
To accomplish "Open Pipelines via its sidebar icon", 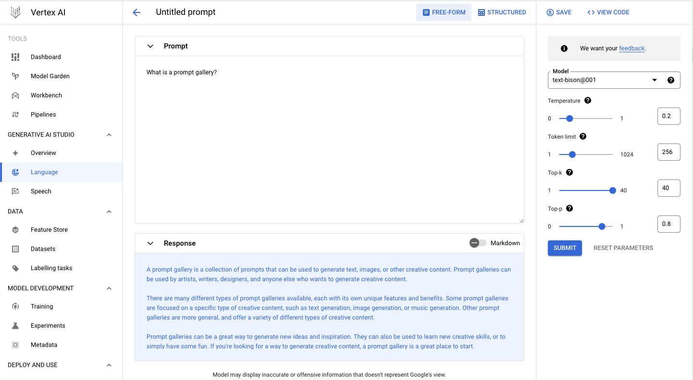I will coord(15,114).
